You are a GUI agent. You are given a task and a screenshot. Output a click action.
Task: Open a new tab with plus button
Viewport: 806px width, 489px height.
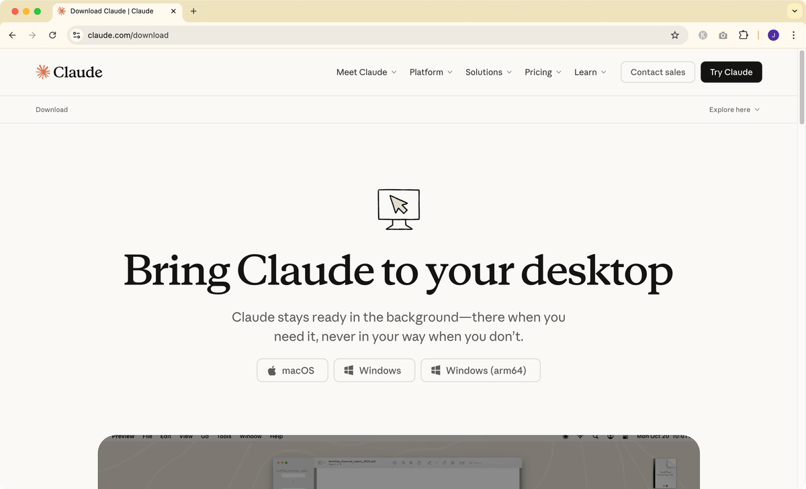point(193,11)
